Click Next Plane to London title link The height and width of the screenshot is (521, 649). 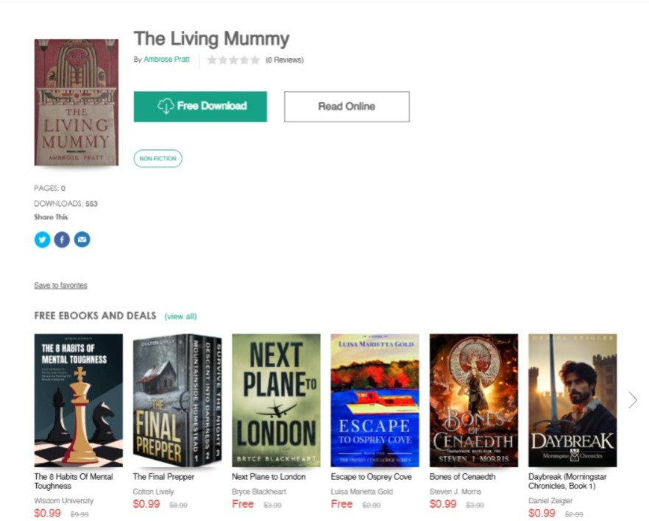[269, 477]
